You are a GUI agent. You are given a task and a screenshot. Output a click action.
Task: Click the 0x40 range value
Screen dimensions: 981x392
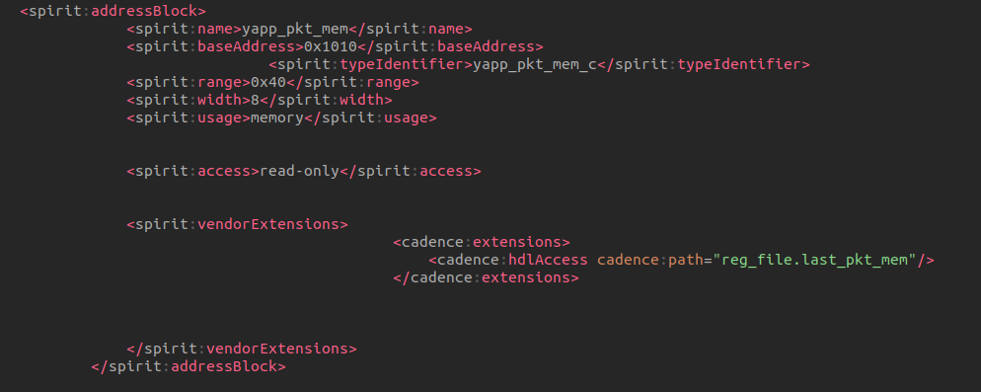268,82
